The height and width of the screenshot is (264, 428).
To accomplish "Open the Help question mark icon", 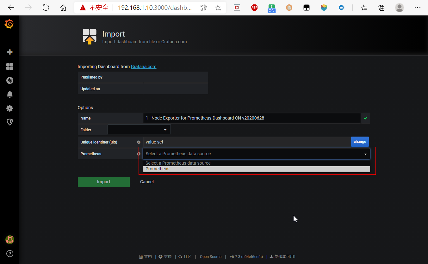I will (x=10, y=254).
